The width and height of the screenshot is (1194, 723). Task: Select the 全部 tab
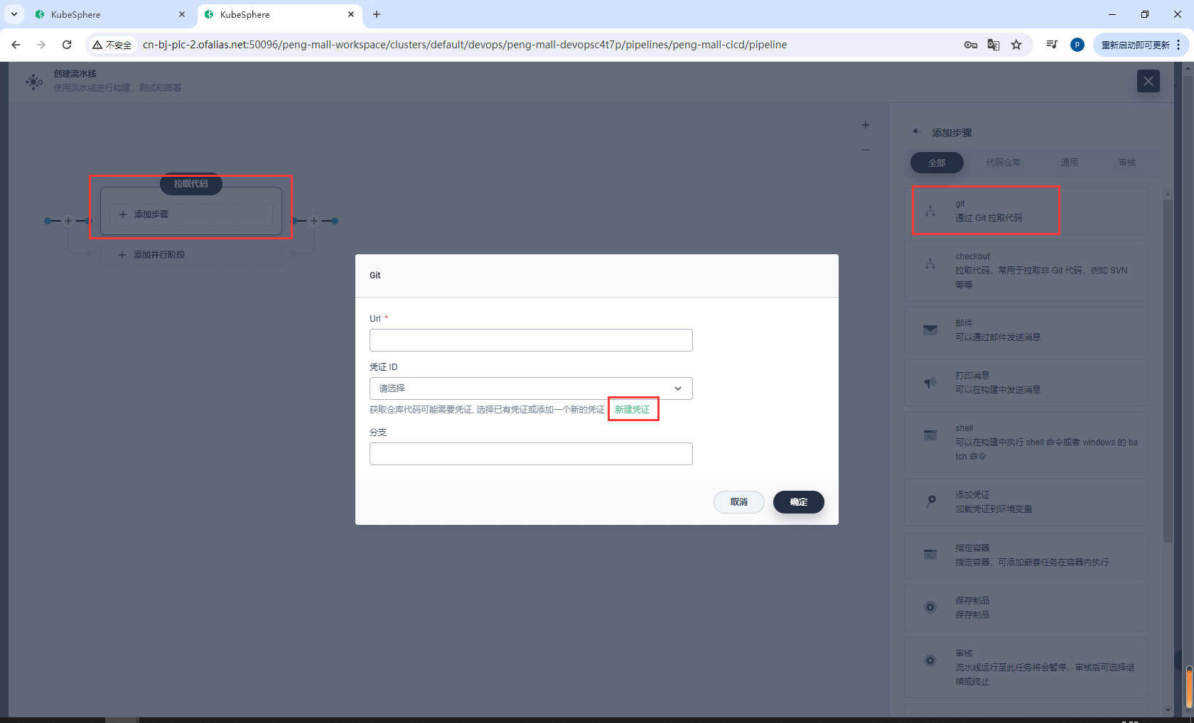point(937,163)
